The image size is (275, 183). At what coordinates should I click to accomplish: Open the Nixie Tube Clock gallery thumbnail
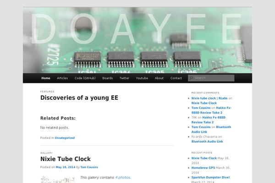pyautogui.click(x=58, y=179)
